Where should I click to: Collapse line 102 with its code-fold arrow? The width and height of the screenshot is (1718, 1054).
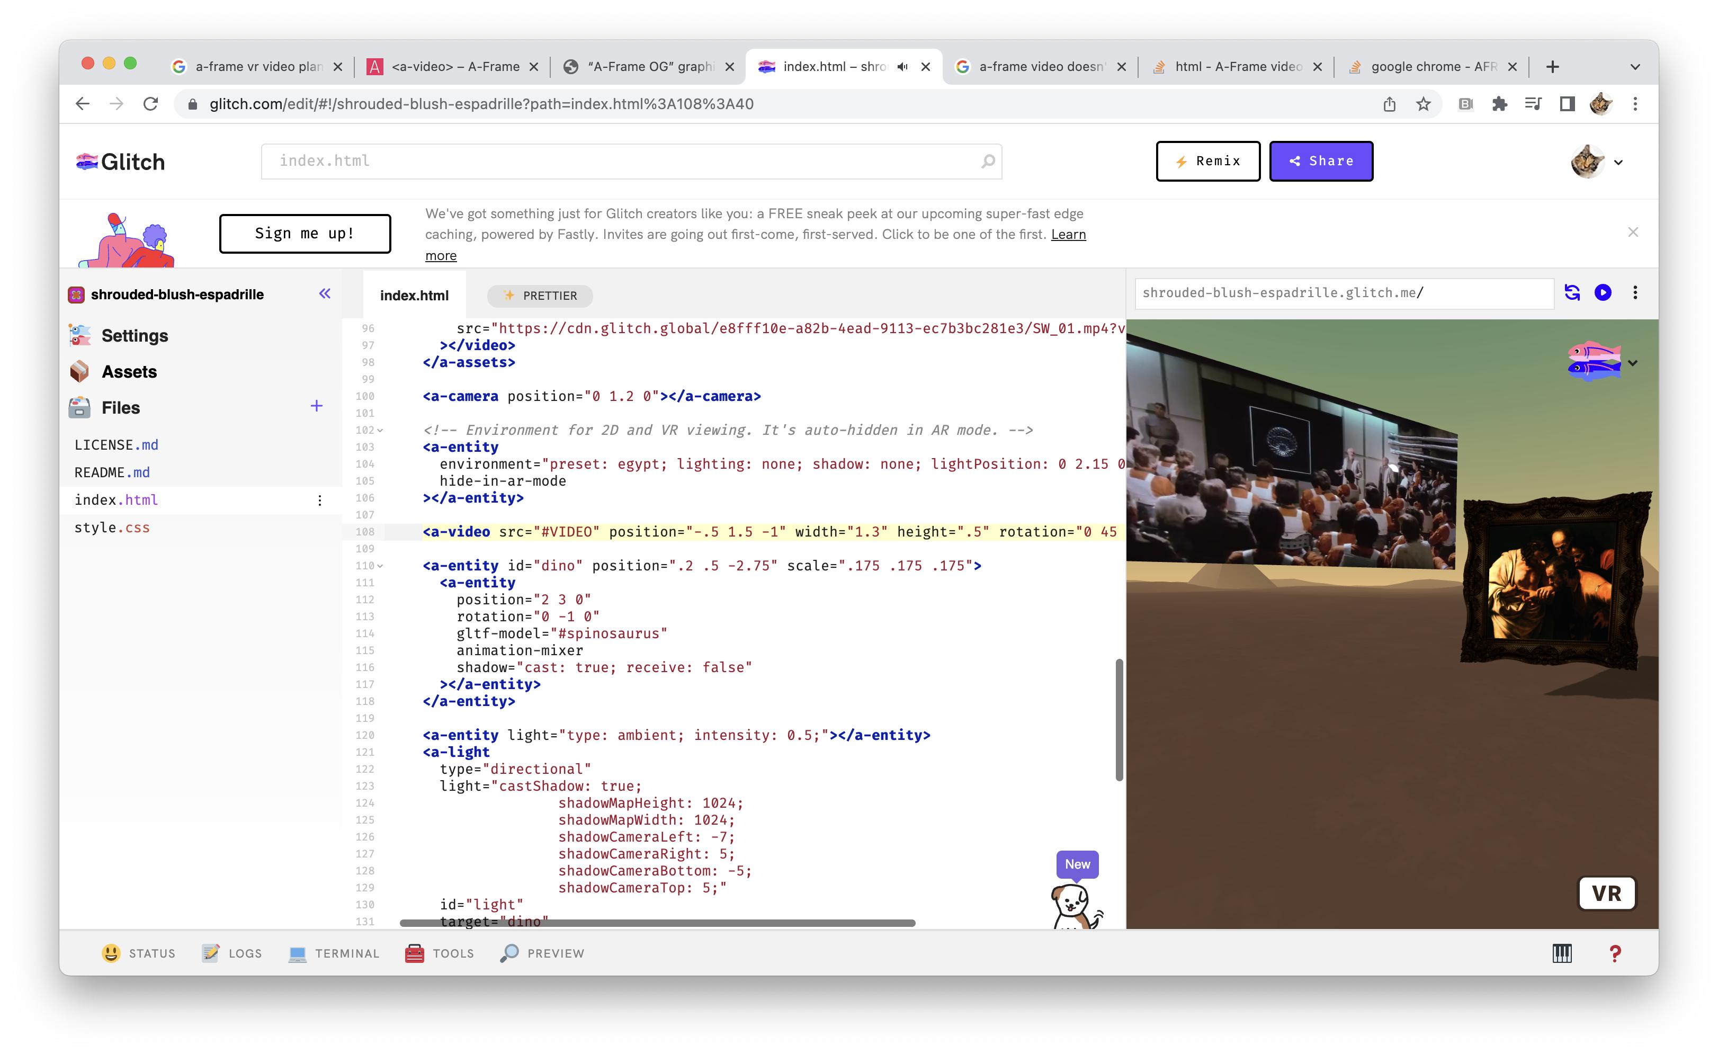coord(380,431)
